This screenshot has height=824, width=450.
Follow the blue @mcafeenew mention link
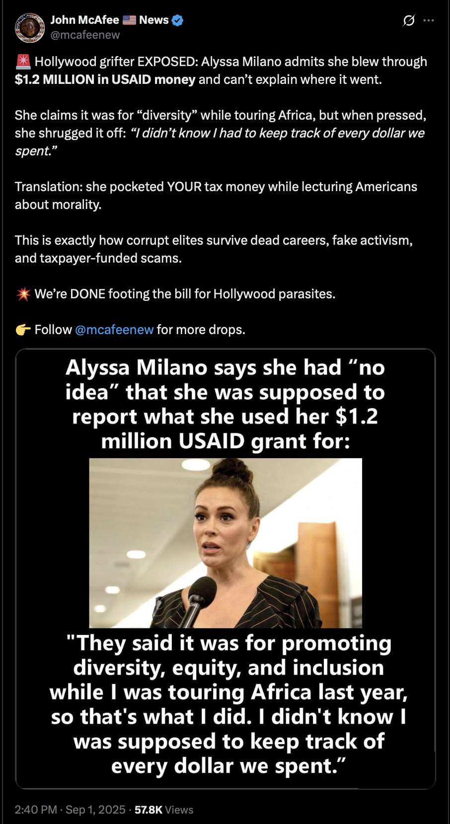click(114, 330)
